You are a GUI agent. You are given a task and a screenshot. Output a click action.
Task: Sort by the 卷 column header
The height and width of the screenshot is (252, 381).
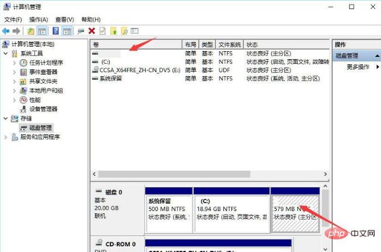coord(136,45)
